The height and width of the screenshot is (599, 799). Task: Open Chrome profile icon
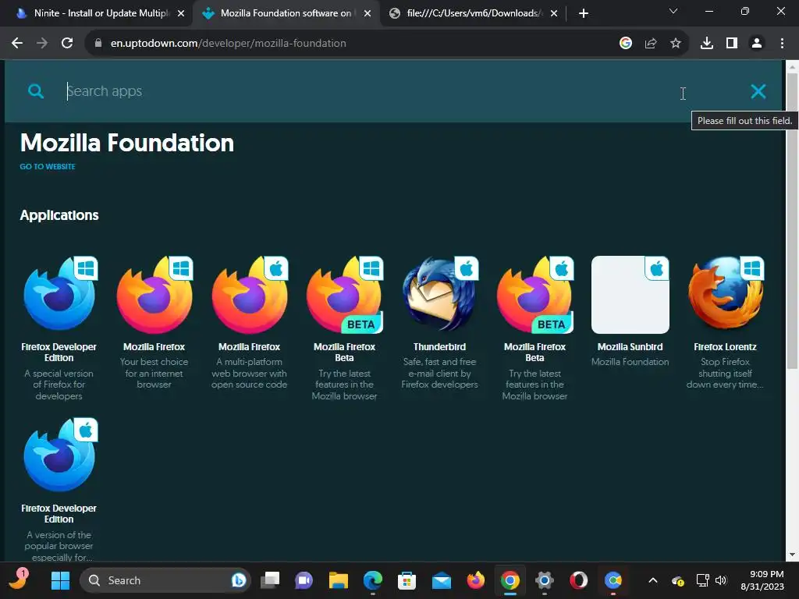(x=757, y=44)
